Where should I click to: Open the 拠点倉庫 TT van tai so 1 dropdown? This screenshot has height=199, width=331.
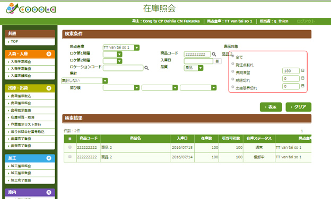121,48
